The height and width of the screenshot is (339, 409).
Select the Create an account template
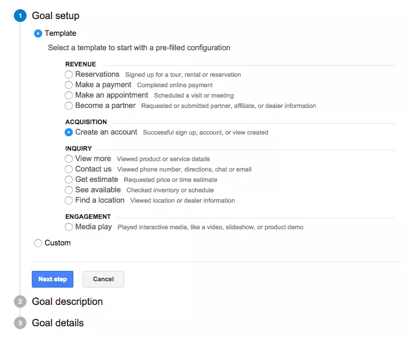69,132
